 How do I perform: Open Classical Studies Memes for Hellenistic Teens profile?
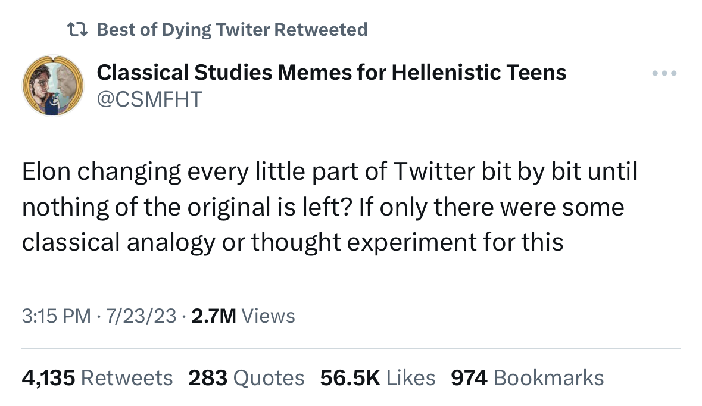tap(331, 73)
